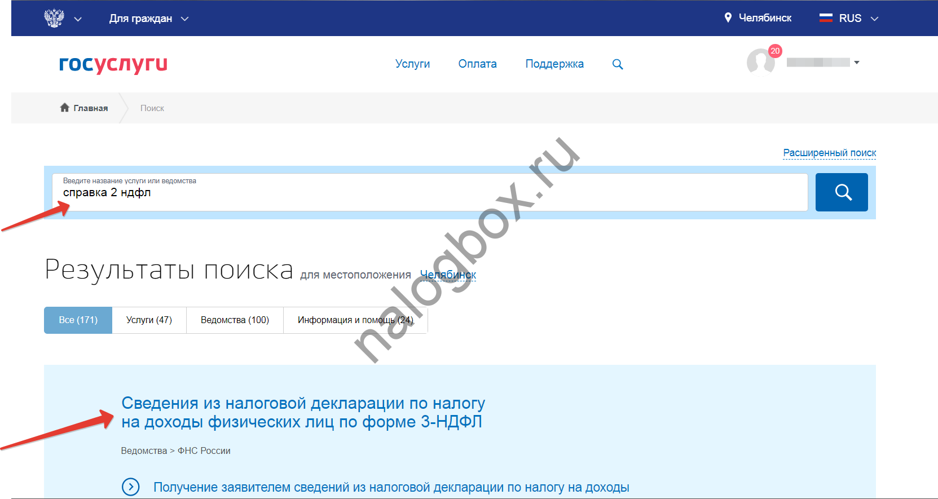
Task: Open the RUS language dropdown
Action: tap(874, 19)
